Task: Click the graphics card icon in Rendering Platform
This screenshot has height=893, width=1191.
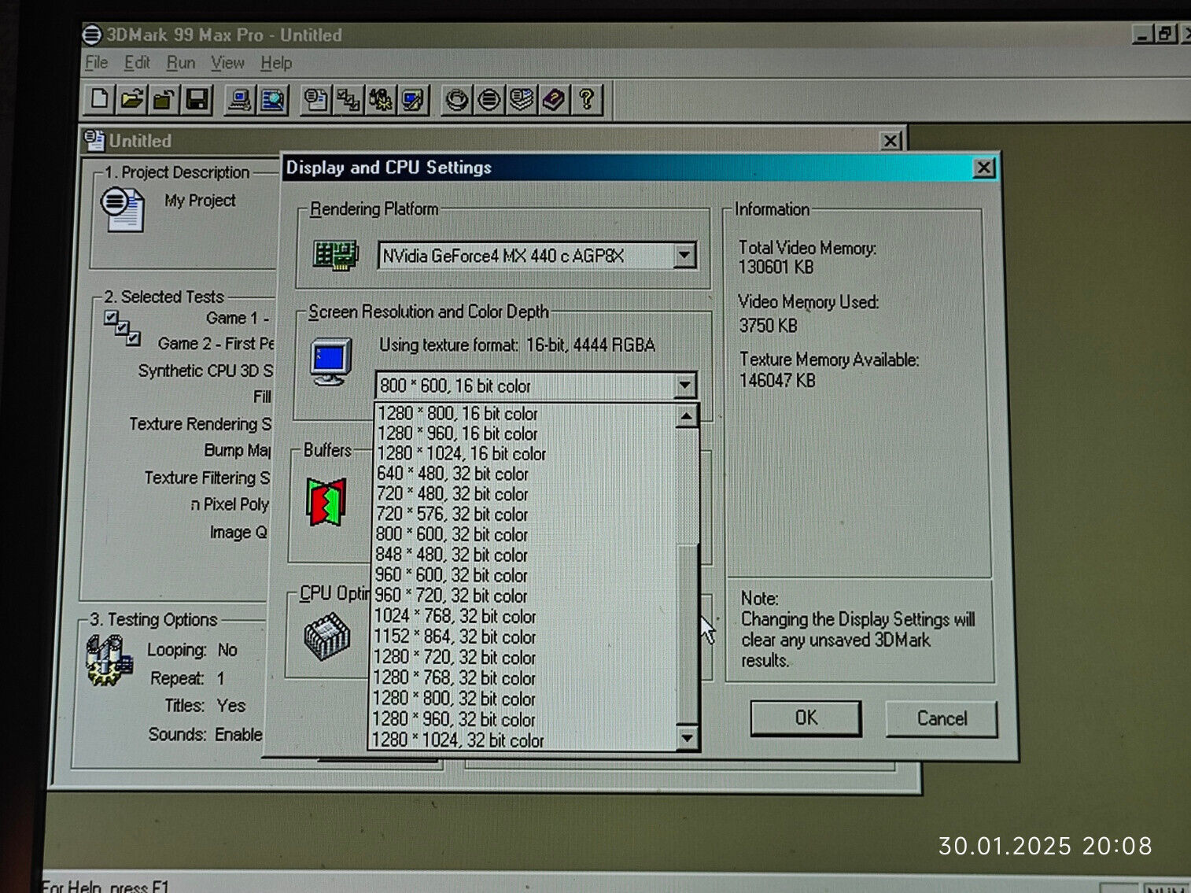Action: [x=336, y=256]
